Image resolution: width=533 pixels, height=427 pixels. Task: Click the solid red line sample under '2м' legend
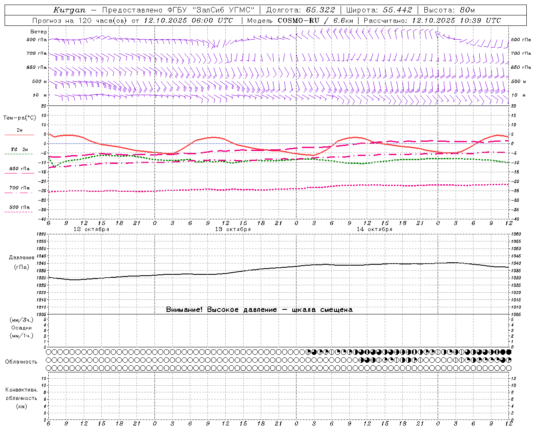coord(19,135)
